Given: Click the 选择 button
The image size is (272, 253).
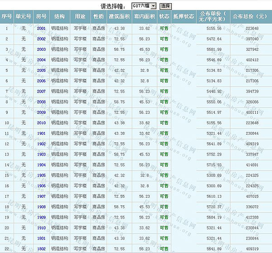Looking at the screenshot, I should [x=165, y=6].
